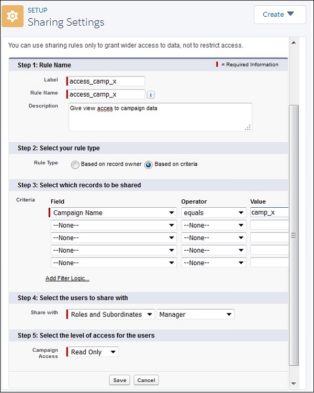Select Based on criteria radio button
Image resolution: width=314 pixels, height=393 pixels.
click(x=149, y=164)
